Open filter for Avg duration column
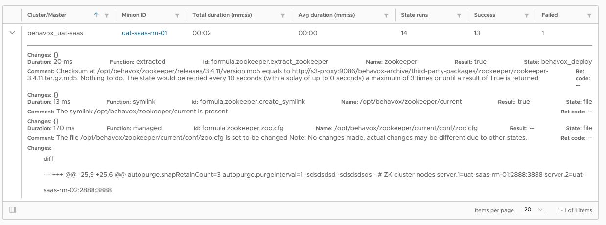Image resolution: width=606 pixels, height=225 pixels. pos(386,15)
